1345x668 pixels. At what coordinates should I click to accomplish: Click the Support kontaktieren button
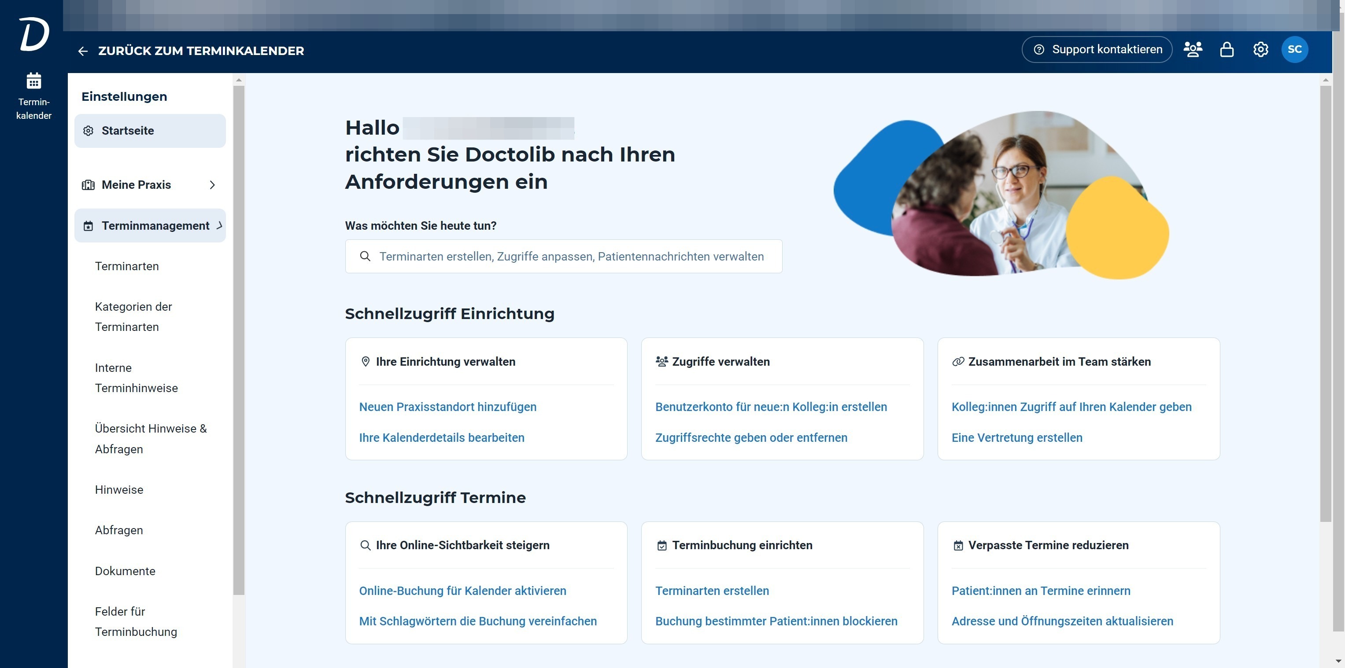pos(1097,50)
